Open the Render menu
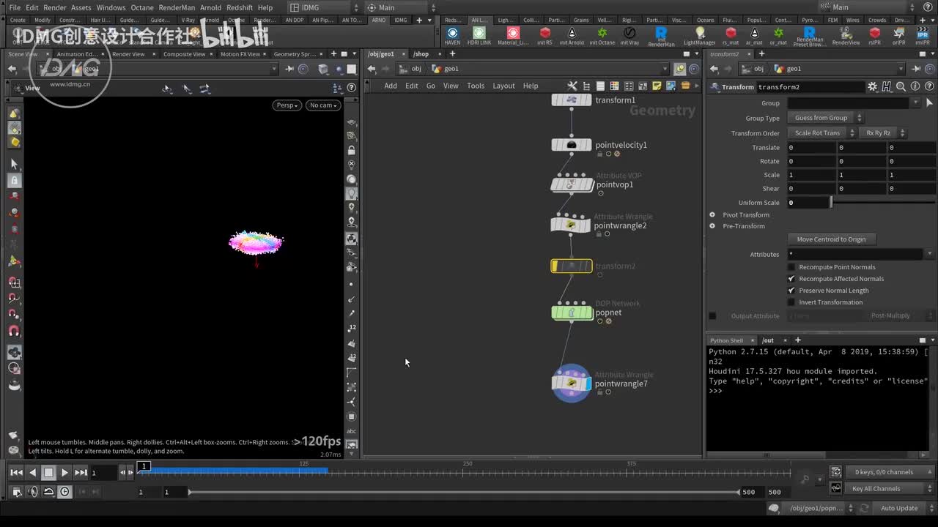The height and width of the screenshot is (527, 938). [x=55, y=7]
